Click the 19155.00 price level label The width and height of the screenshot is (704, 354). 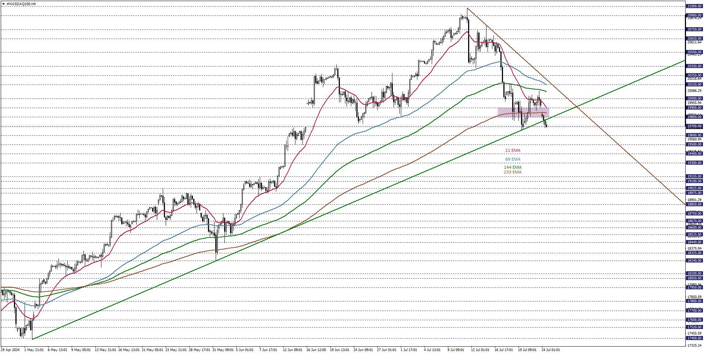[x=694, y=176]
